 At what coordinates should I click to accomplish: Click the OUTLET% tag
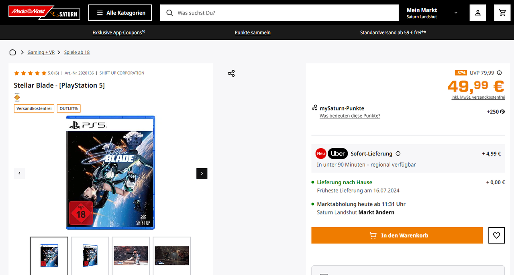click(69, 108)
